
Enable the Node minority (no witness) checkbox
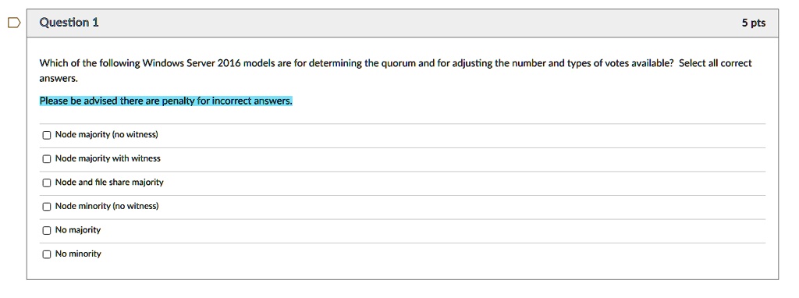click(x=47, y=207)
